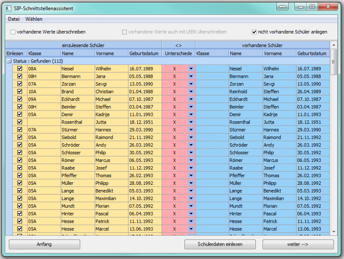
Task: Select left-side Name cell Zorzan
Action: [78, 84]
